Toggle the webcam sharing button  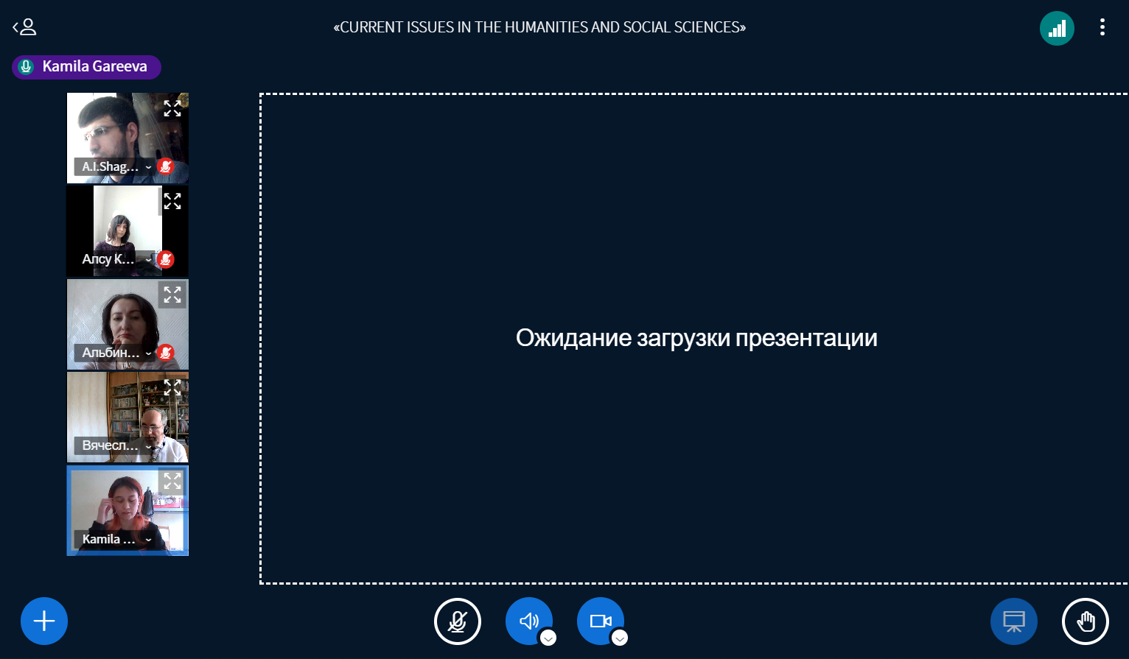600,621
